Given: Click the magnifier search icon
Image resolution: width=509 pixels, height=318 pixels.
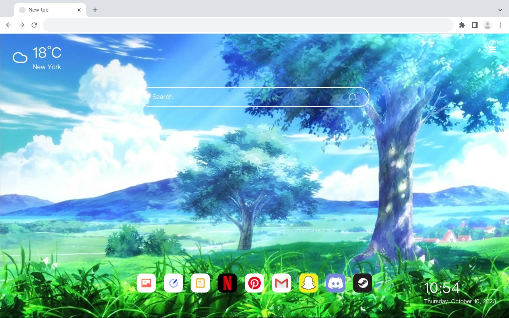Looking at the screenshot, I should pyautogui.click(x=353, y=97).
